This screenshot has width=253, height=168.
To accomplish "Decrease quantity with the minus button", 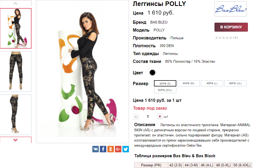I will pyautogui.click(x=136, y=117).
